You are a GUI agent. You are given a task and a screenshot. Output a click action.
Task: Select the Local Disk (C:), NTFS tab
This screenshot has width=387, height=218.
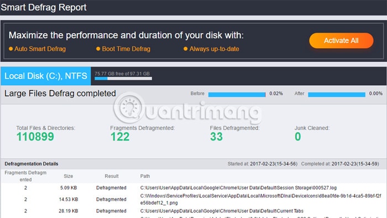46,76
